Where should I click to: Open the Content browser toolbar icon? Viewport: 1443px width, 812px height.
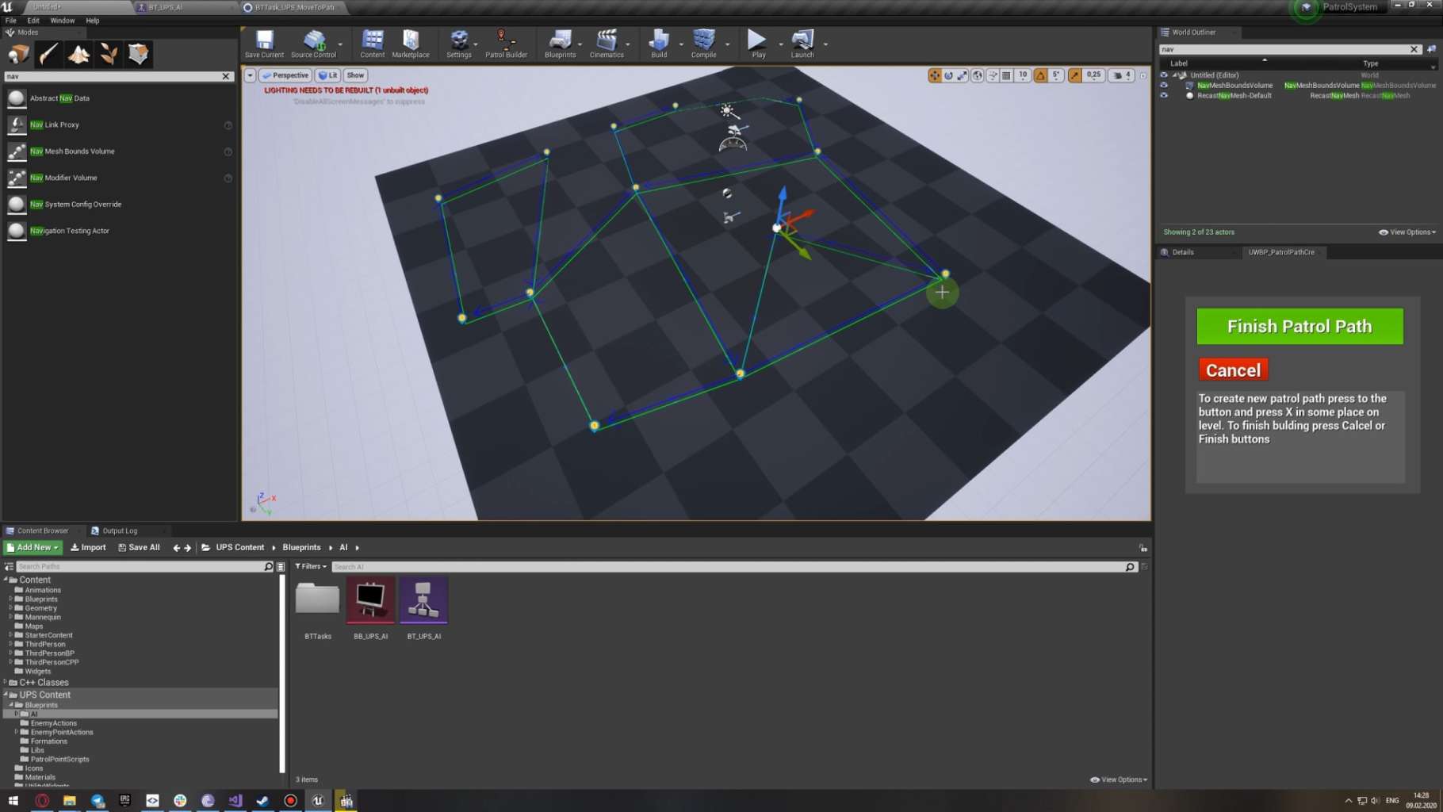pos(372,44)
